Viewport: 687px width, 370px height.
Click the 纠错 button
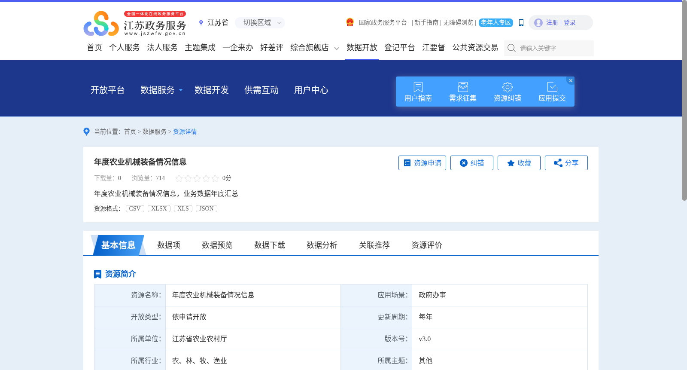click(x=471, y=163)
